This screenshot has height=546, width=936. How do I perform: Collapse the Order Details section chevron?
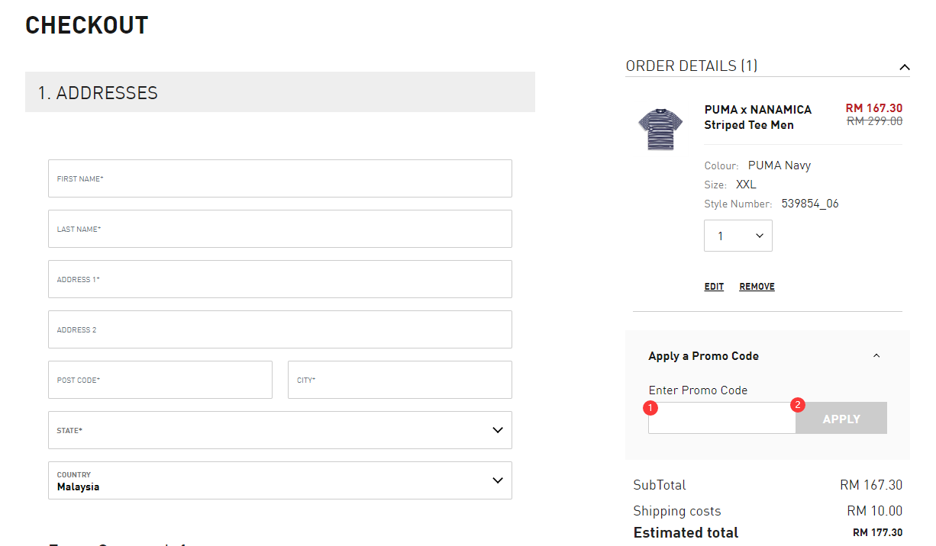point(905,67)
